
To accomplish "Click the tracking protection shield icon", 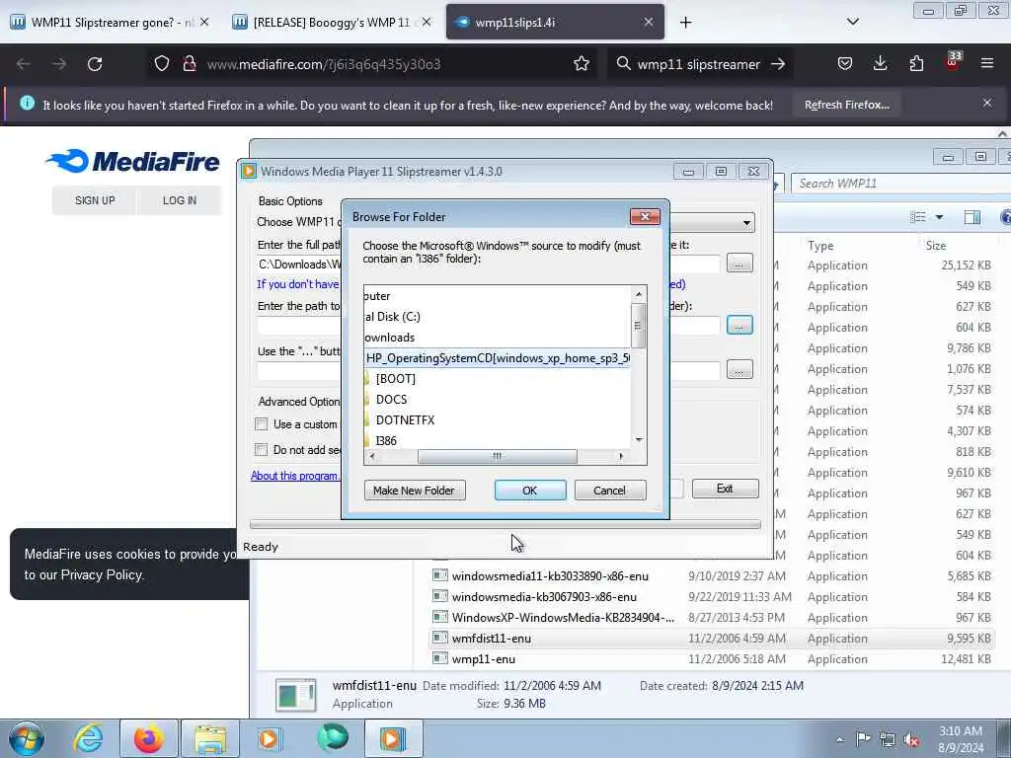I will click(x=162, y=64).
